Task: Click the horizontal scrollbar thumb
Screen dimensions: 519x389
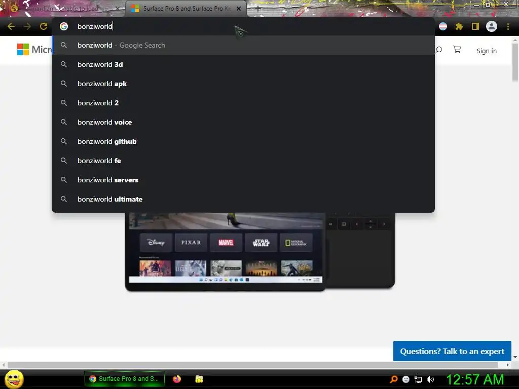Action: tap(252, 365)
